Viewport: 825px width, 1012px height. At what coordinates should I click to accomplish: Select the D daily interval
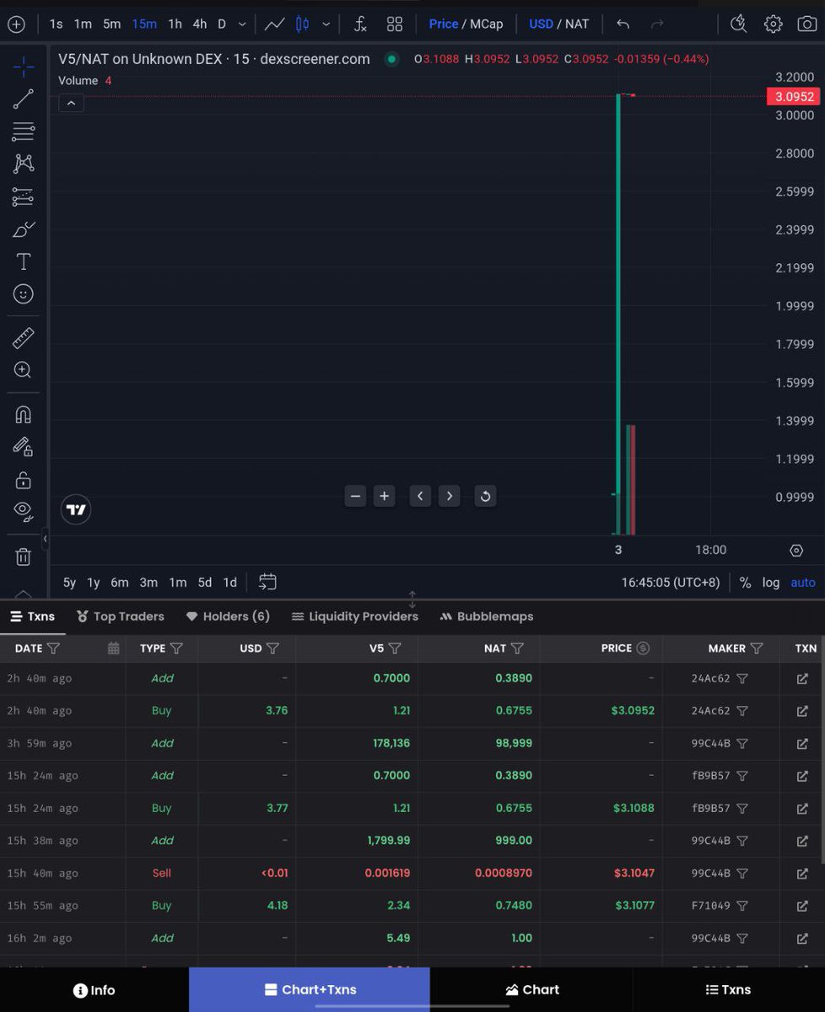[x=222, y=24]
